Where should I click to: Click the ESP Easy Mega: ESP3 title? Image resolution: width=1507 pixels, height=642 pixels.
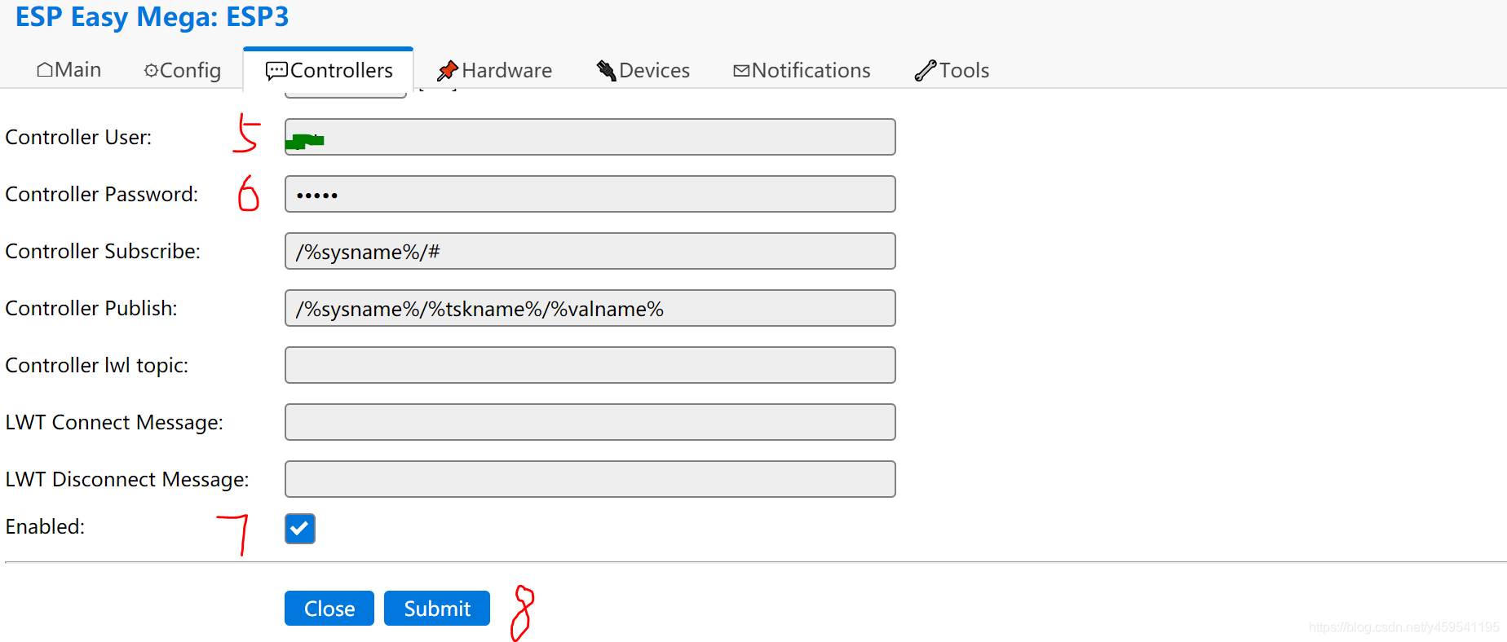click(152, 16)
